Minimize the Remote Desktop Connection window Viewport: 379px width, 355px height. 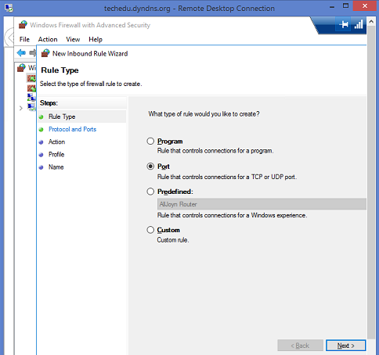point(332,7)
